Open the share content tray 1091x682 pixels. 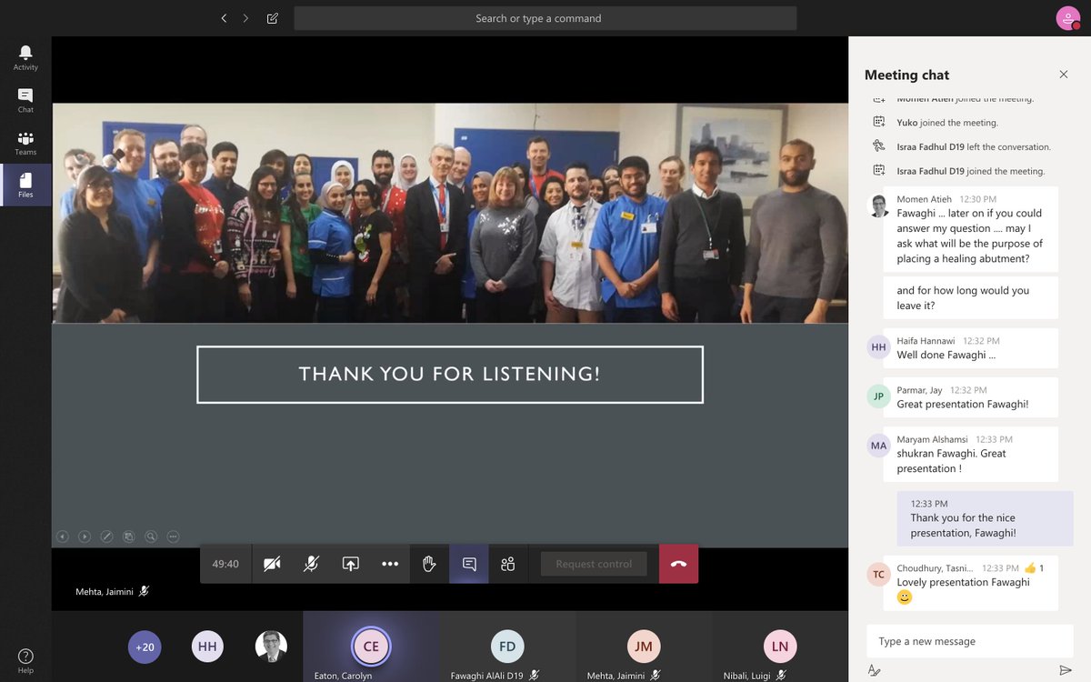click(x=350, y=564)
